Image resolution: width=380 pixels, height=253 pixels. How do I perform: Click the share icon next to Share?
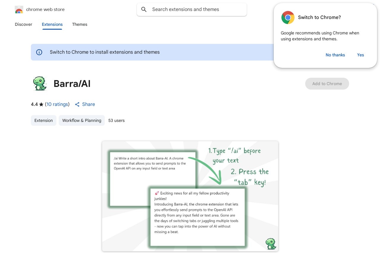coord(77,104)
